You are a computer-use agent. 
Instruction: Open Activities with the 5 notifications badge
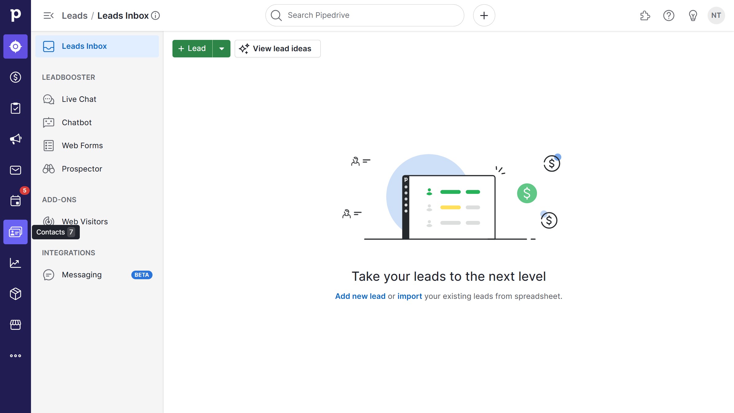[x=15, y=201]
